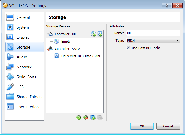Click the USB plug icon in sidebar
This screenshot has height=135, width=185.
click(10, 87)
